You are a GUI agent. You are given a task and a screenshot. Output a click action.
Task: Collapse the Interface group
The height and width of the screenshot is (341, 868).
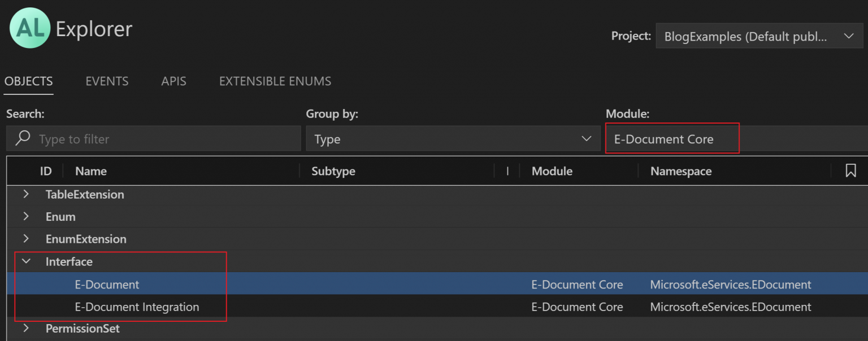click(26, 261)
